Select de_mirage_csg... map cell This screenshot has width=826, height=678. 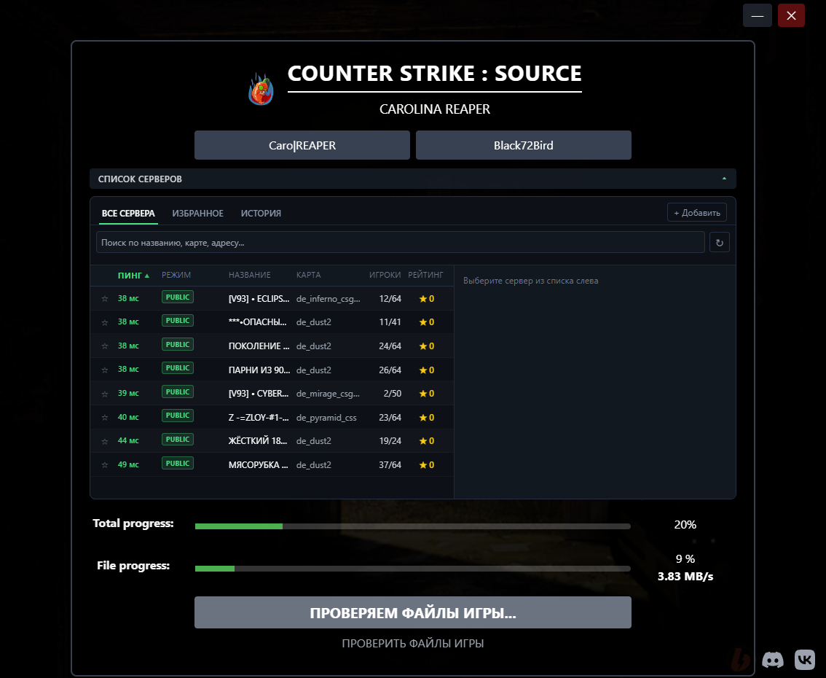coord(329,394)
